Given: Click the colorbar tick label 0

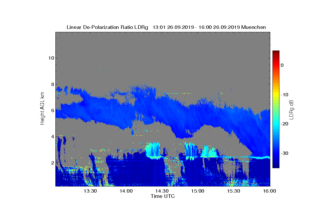Looking at the screenshot, I should click(282, 65).
